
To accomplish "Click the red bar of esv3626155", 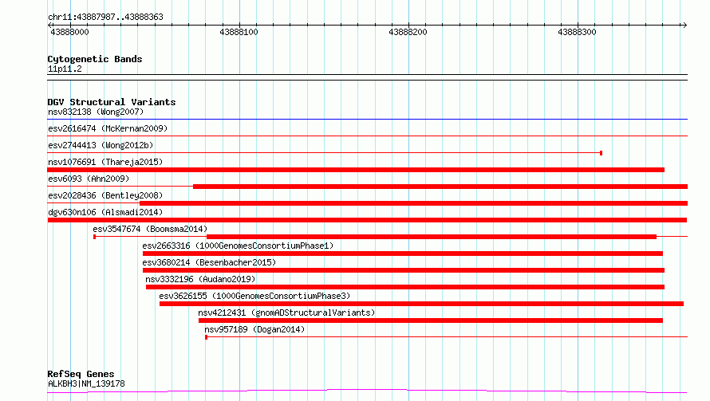I will pos(421,304).
